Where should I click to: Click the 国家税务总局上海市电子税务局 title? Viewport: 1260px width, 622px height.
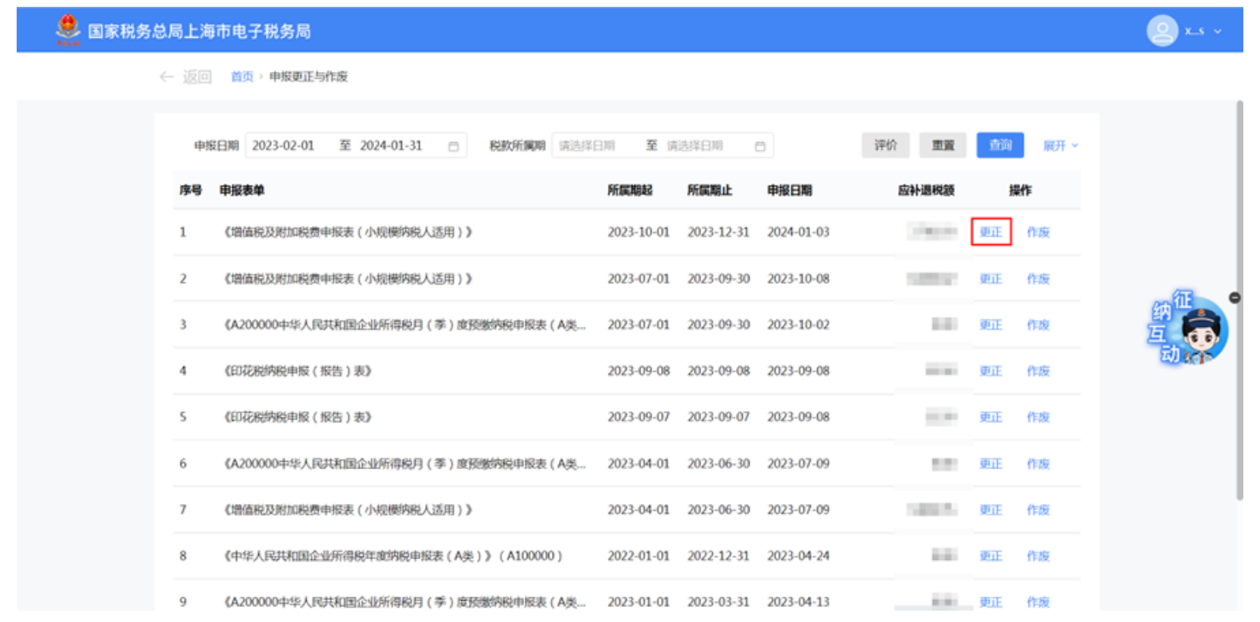click(199, 31)
